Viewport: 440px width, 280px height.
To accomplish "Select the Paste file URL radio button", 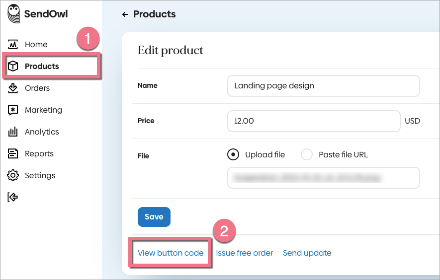I will coord(307,154).
